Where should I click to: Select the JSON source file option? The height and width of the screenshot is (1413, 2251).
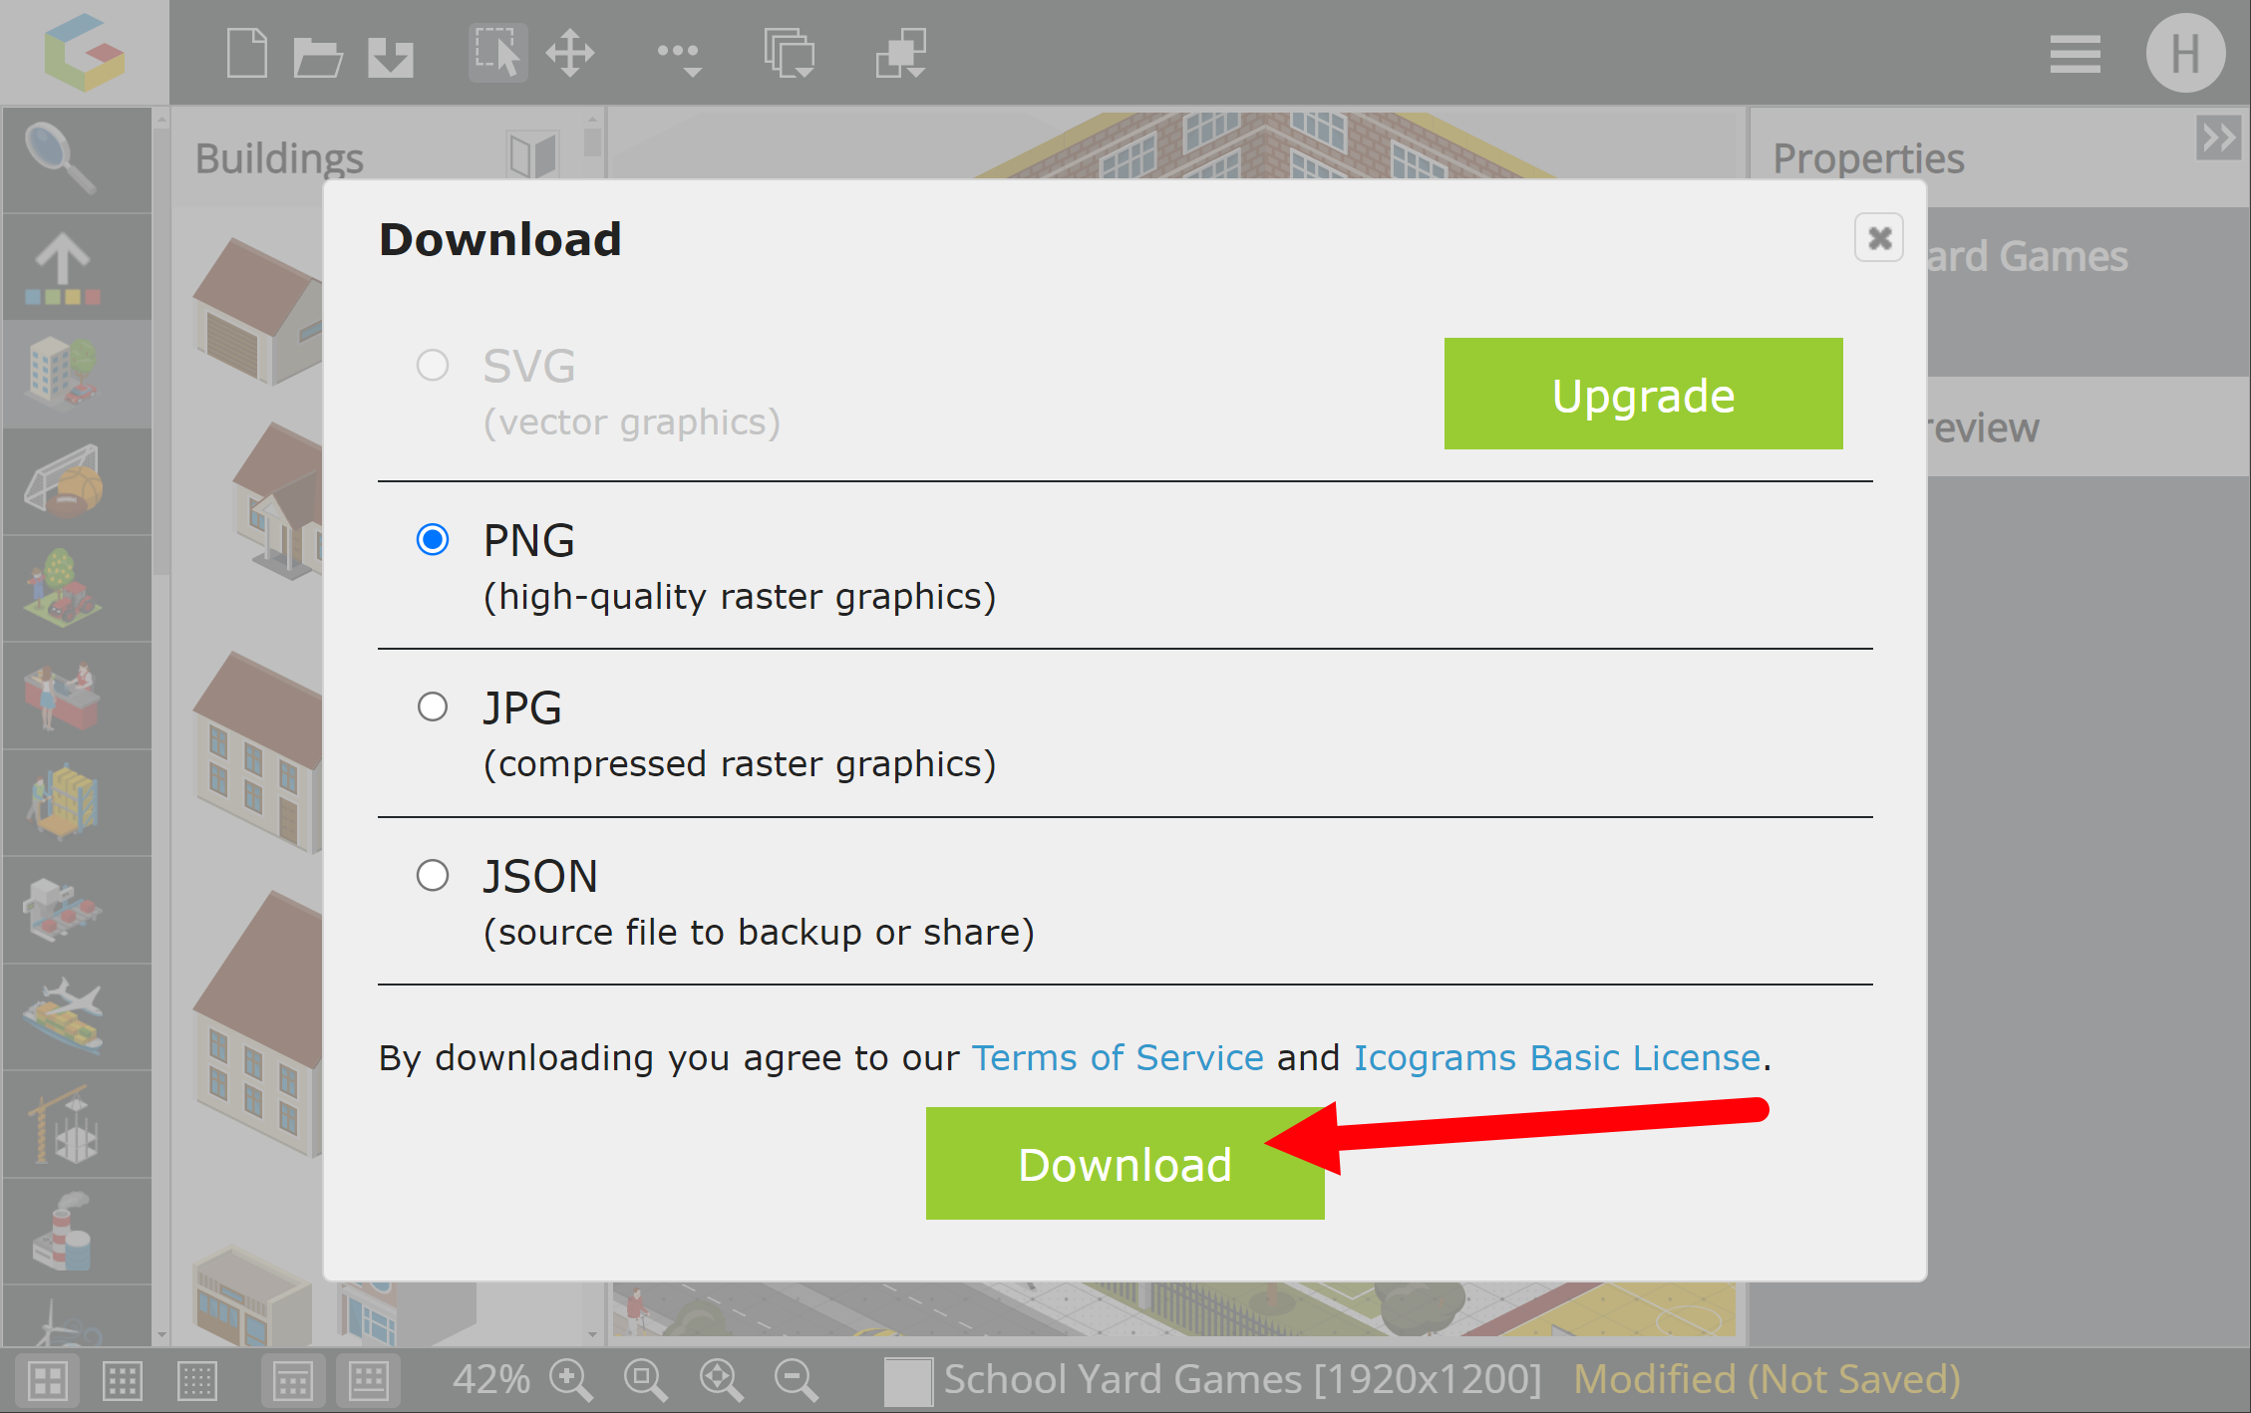coord(433,876)
